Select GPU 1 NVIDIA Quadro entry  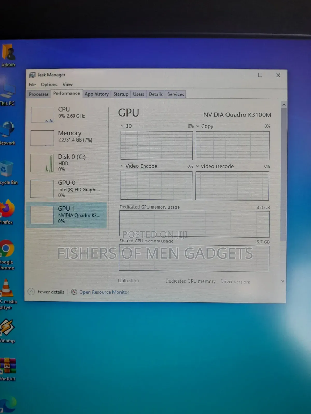[x=67, y=215]
